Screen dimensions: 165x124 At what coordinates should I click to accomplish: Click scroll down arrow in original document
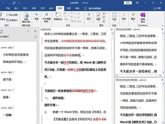point(163,72)
